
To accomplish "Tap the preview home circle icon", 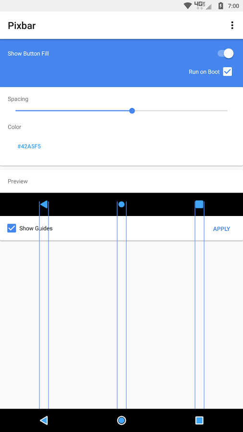I will 121,204.
